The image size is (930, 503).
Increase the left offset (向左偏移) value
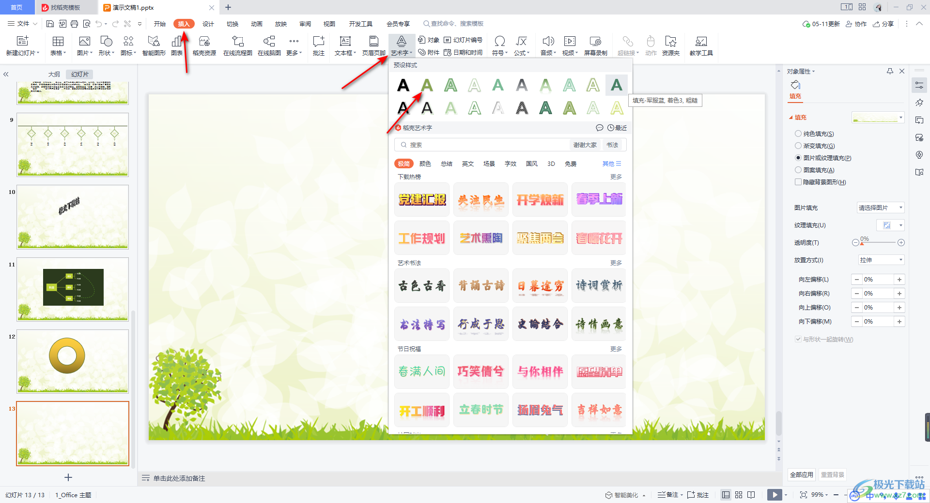(x=899, y=279)
